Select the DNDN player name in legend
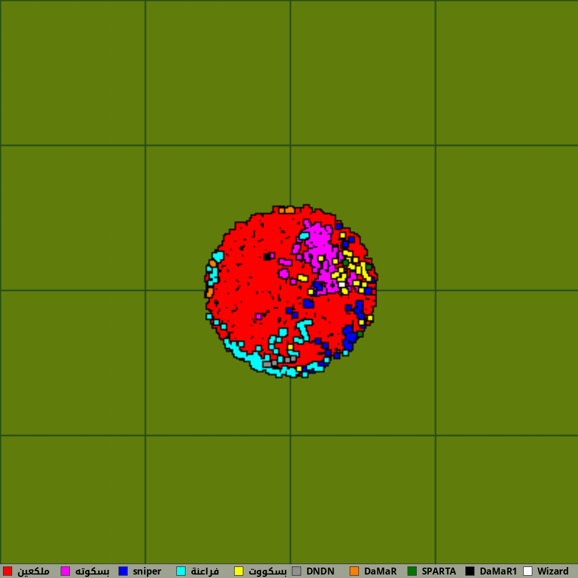578x578 pixels. pos(320,572)
